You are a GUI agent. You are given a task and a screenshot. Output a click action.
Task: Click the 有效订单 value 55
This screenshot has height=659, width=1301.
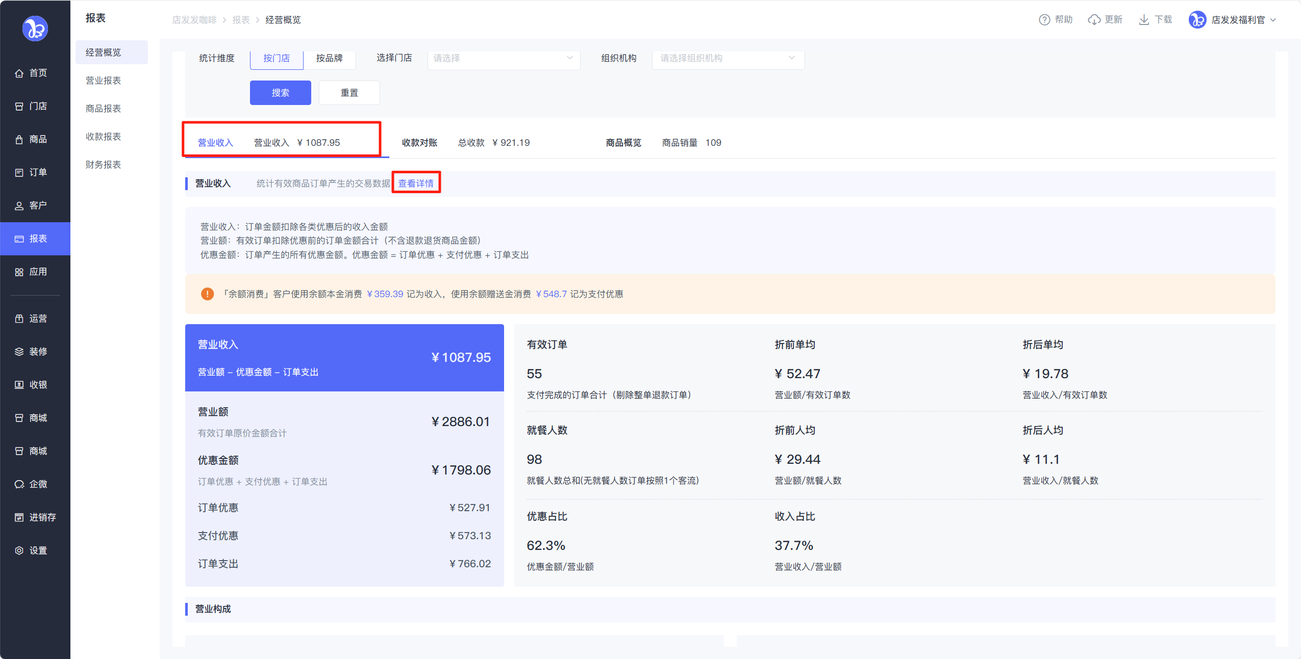coord(534,374)
